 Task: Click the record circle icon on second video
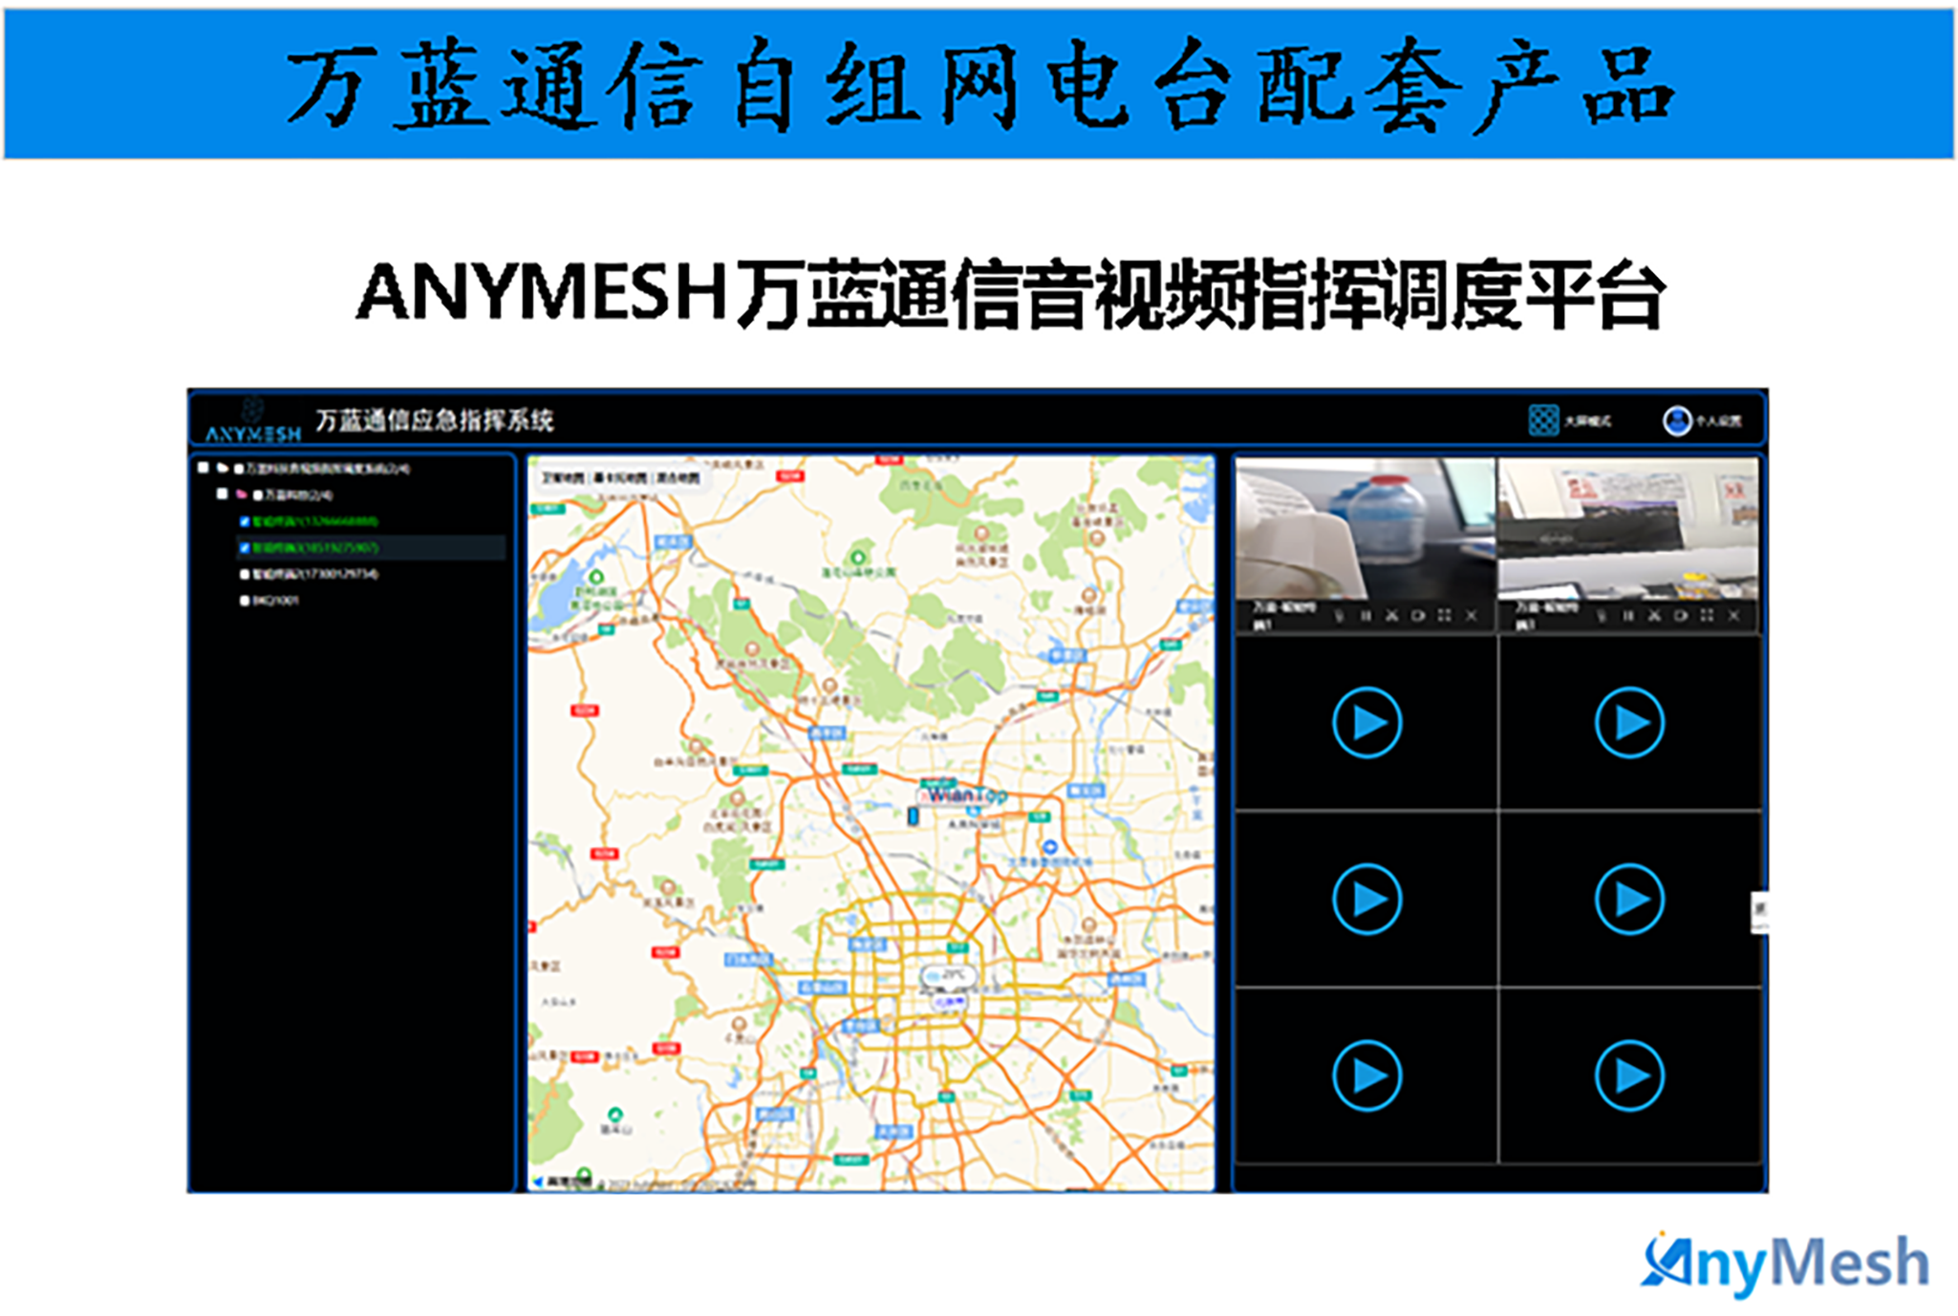point(1681,616)
